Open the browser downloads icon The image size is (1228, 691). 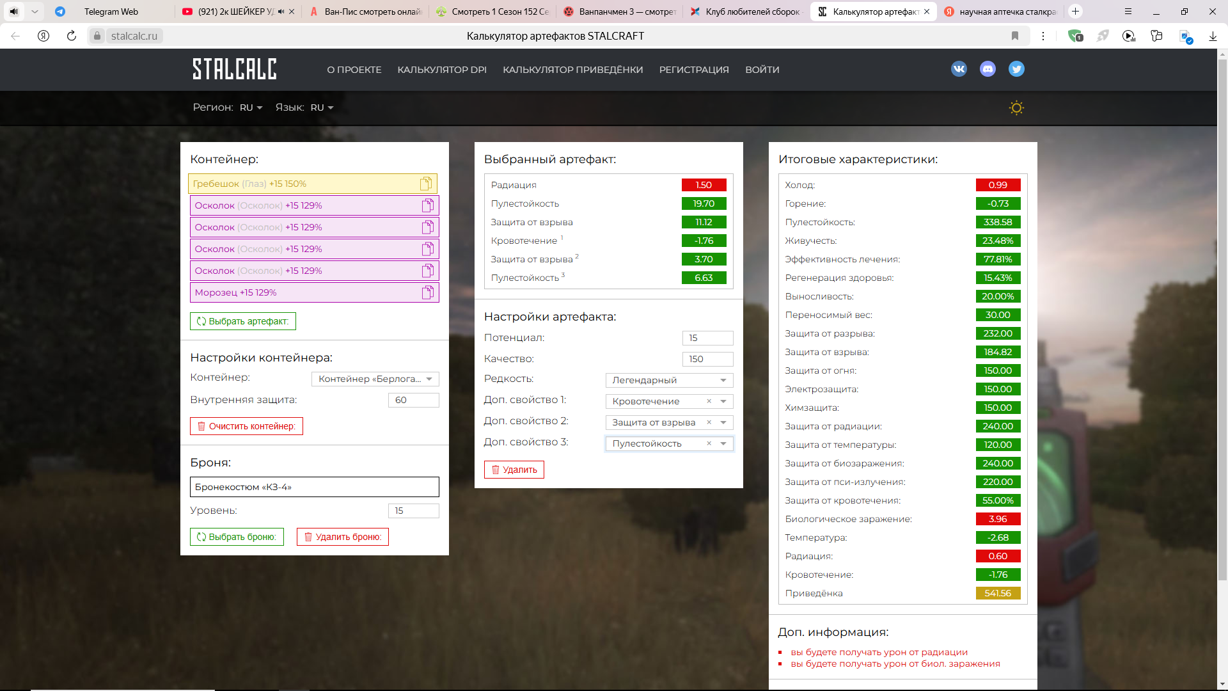click(x=1213, y=36)
